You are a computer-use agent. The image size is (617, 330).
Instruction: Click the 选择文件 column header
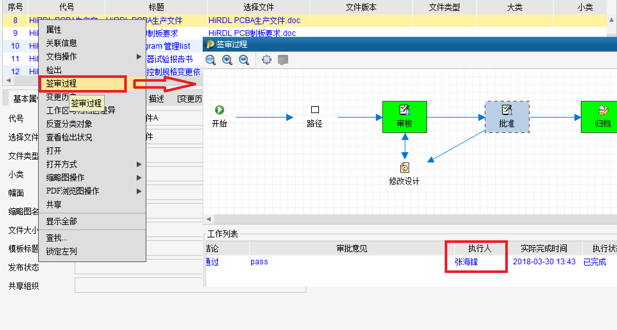[259, 7]
